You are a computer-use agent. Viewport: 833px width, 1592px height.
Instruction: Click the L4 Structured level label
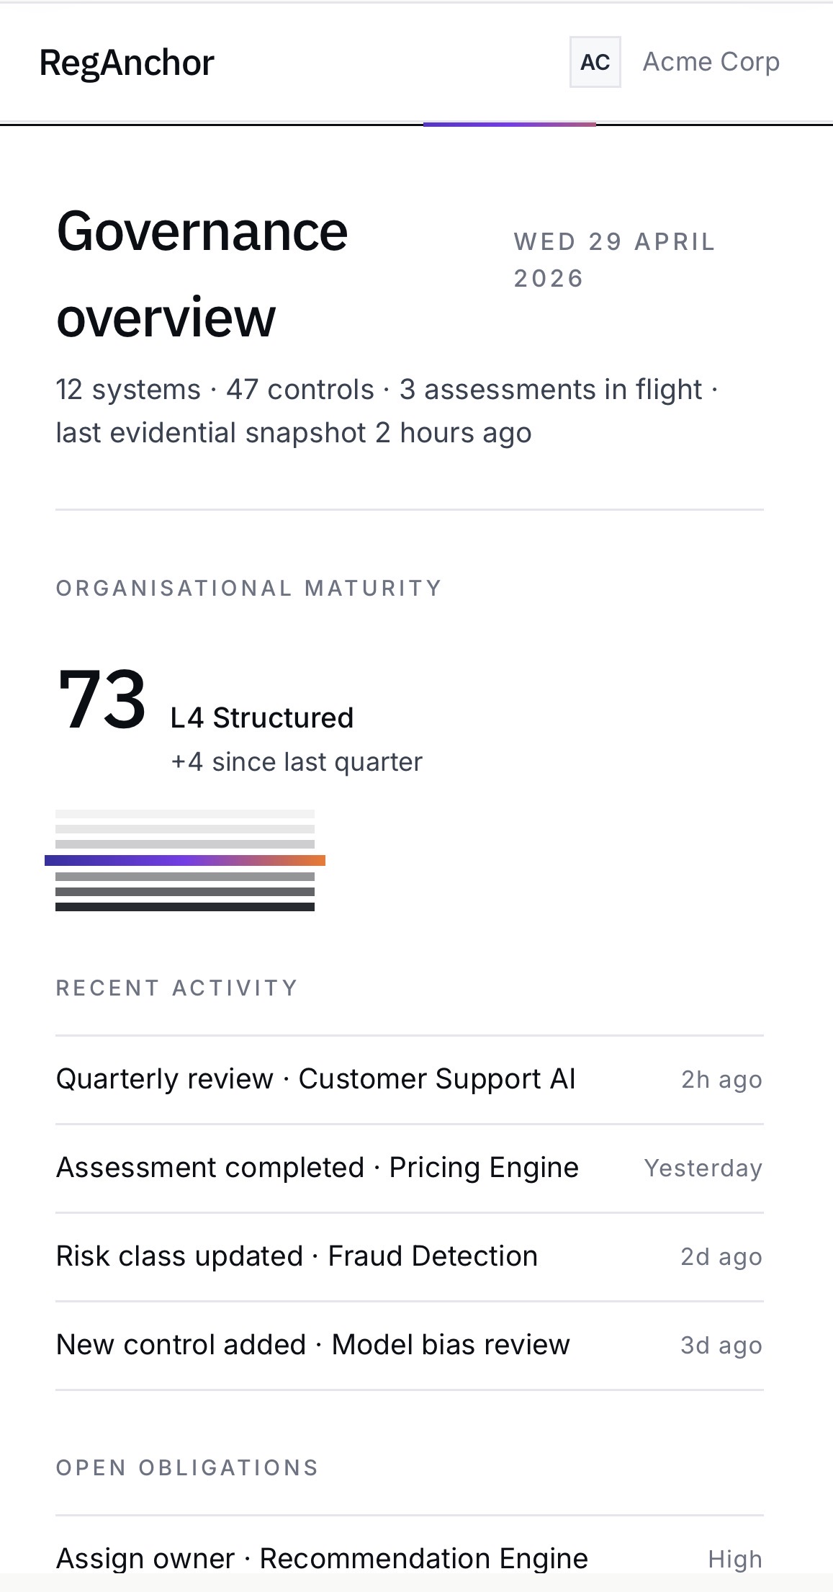[262, 718]
